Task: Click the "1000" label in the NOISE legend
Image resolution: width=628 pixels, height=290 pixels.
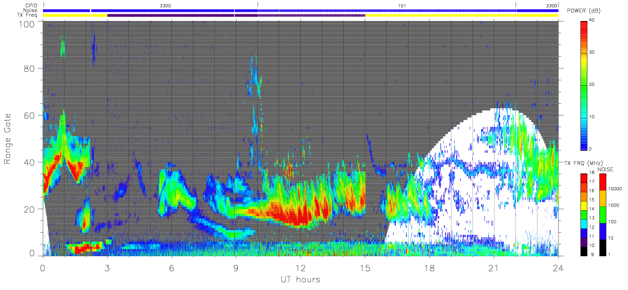Action: (614, 206)
